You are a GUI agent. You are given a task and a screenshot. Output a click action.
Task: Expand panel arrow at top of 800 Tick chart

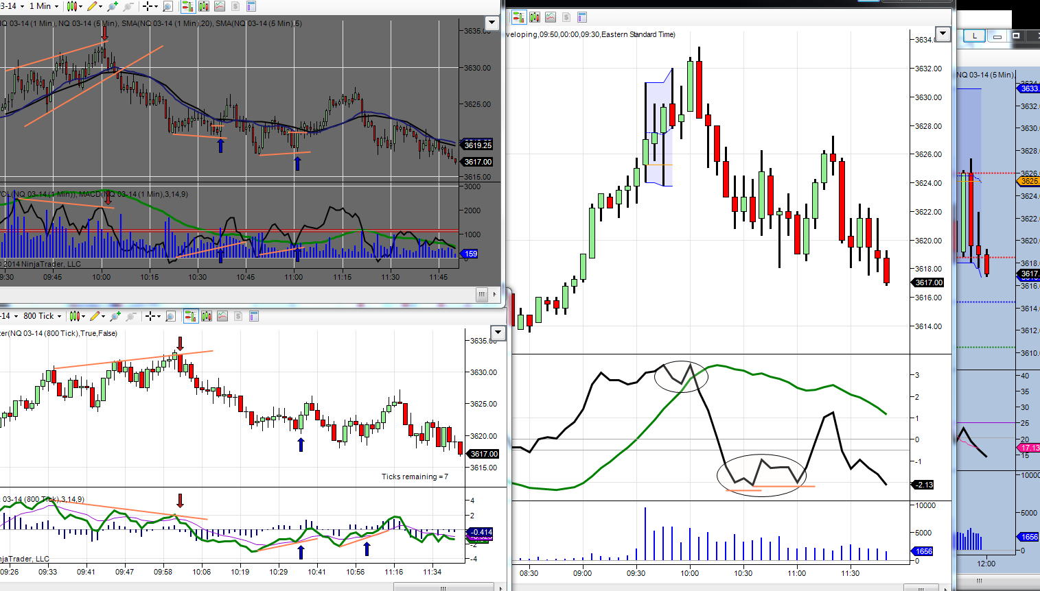(499, 333)
